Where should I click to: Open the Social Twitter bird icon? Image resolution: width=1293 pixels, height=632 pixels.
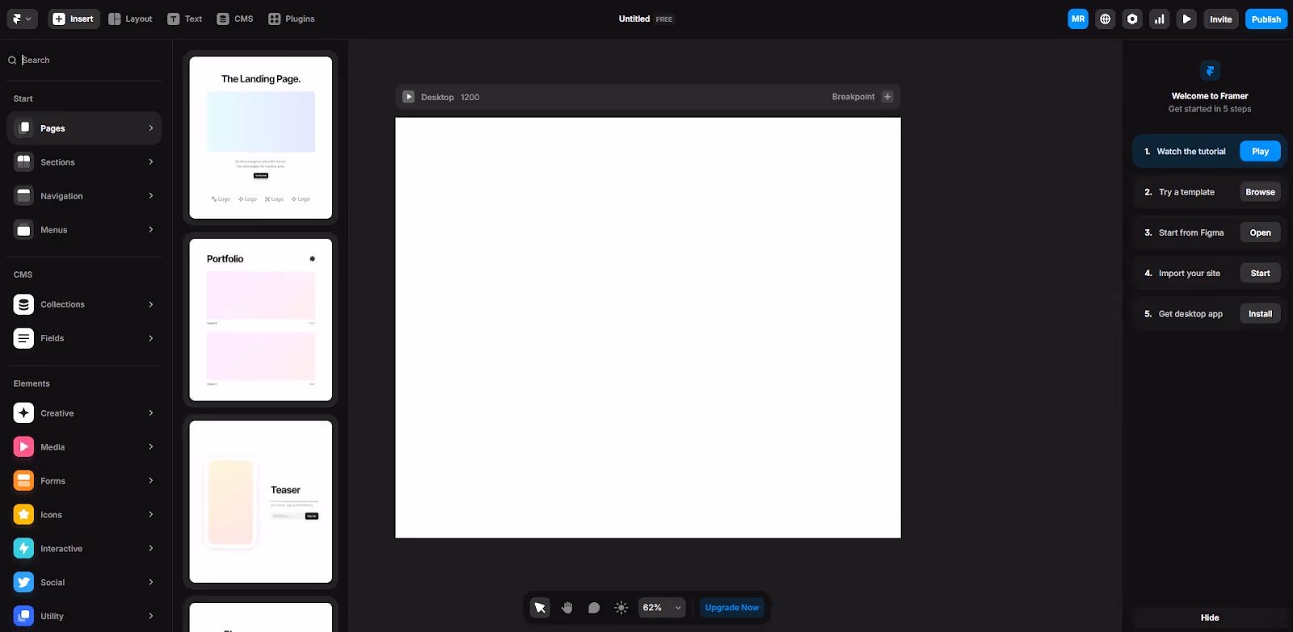click(x=23, y=582)
